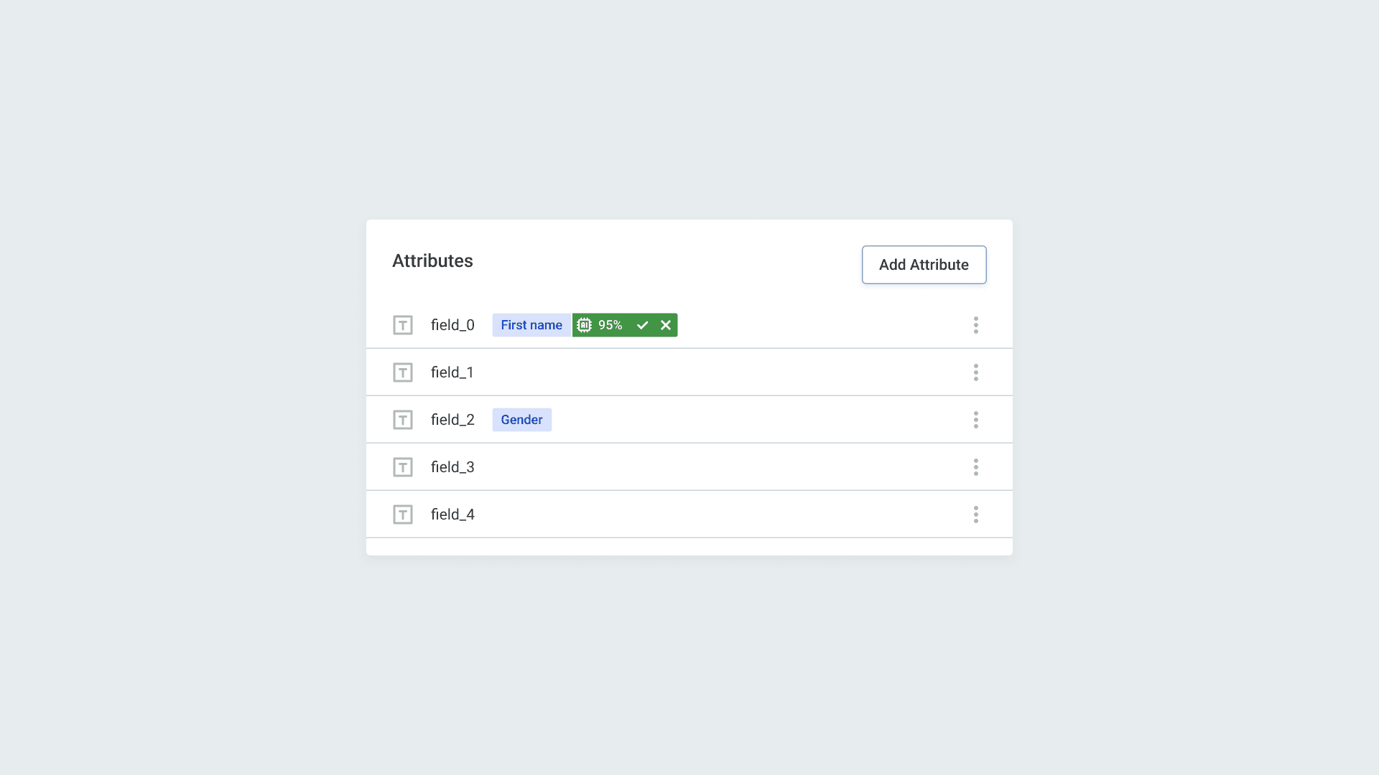The height and width of the screenshot is (775, 1379).
Task: Select the field_4 attribute name
Action: tap(452, 515)
